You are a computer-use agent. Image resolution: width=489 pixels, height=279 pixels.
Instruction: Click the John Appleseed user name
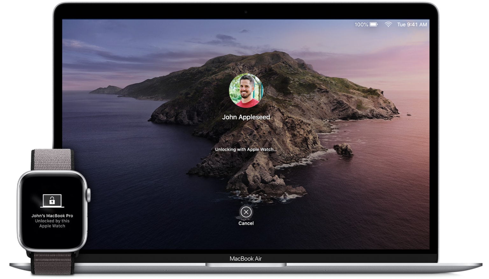[246, 117]
